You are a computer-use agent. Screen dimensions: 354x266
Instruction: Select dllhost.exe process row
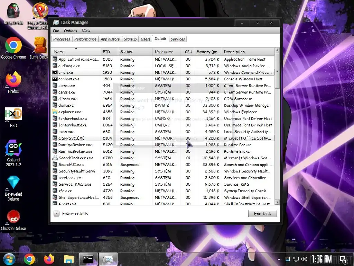point(163,99)
